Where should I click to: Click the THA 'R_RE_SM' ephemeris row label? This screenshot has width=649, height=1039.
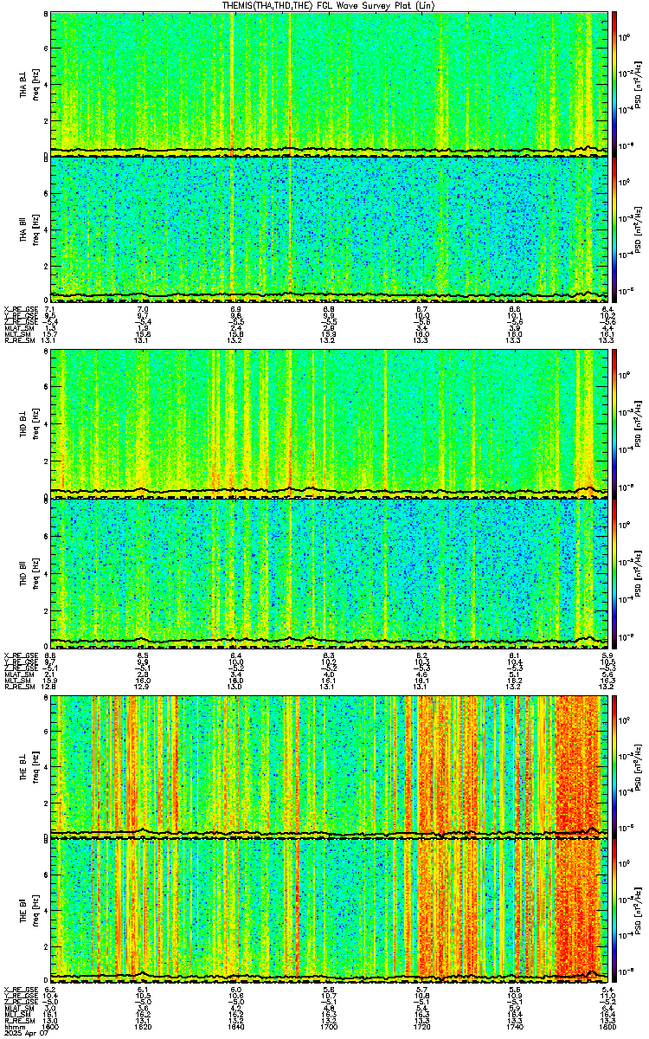pyautogui.click(x=18, y=340)
